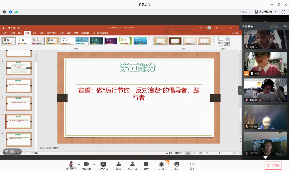Open the Insert tab in PowerPoint

click(x=20, y=33)
